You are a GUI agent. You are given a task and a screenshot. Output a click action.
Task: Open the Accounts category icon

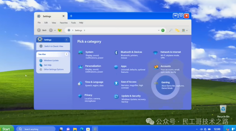coord(156,67)
